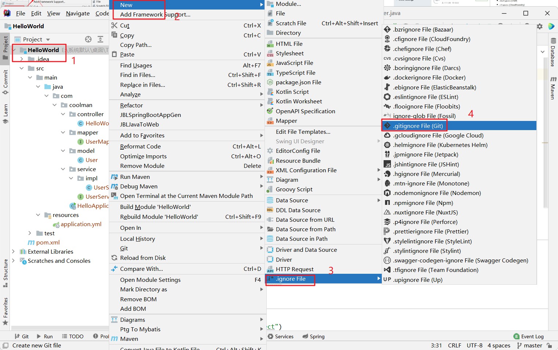This screenshot has width=558, height=350.
Task: Collapse the controller package node
Action: 63,114
